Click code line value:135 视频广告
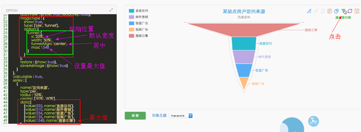Viewport: 361px width, 132px height. coord(49,117)
